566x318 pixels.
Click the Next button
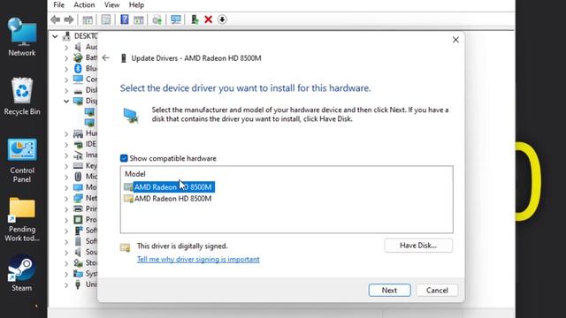tap(389, 291)
